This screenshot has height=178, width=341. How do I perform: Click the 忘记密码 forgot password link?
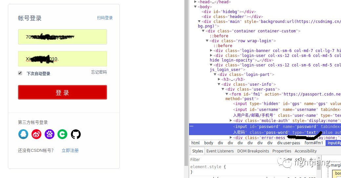(x=99, y=72)
